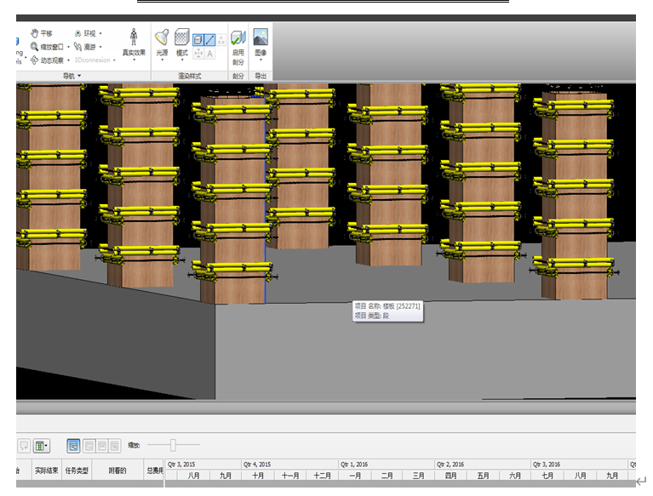Image resolution: width=653 pixels, height=496 pixels.
Task: Expand the 缩放窗口 dropdown arrow
Action: 68,47
